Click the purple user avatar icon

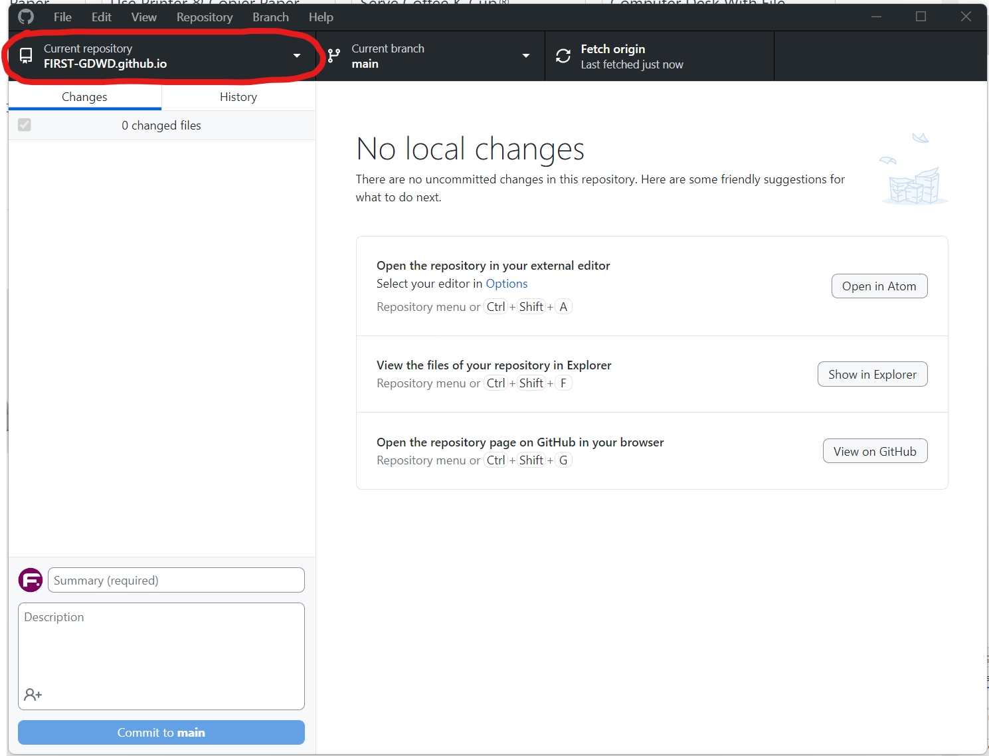tap(31, 581)
